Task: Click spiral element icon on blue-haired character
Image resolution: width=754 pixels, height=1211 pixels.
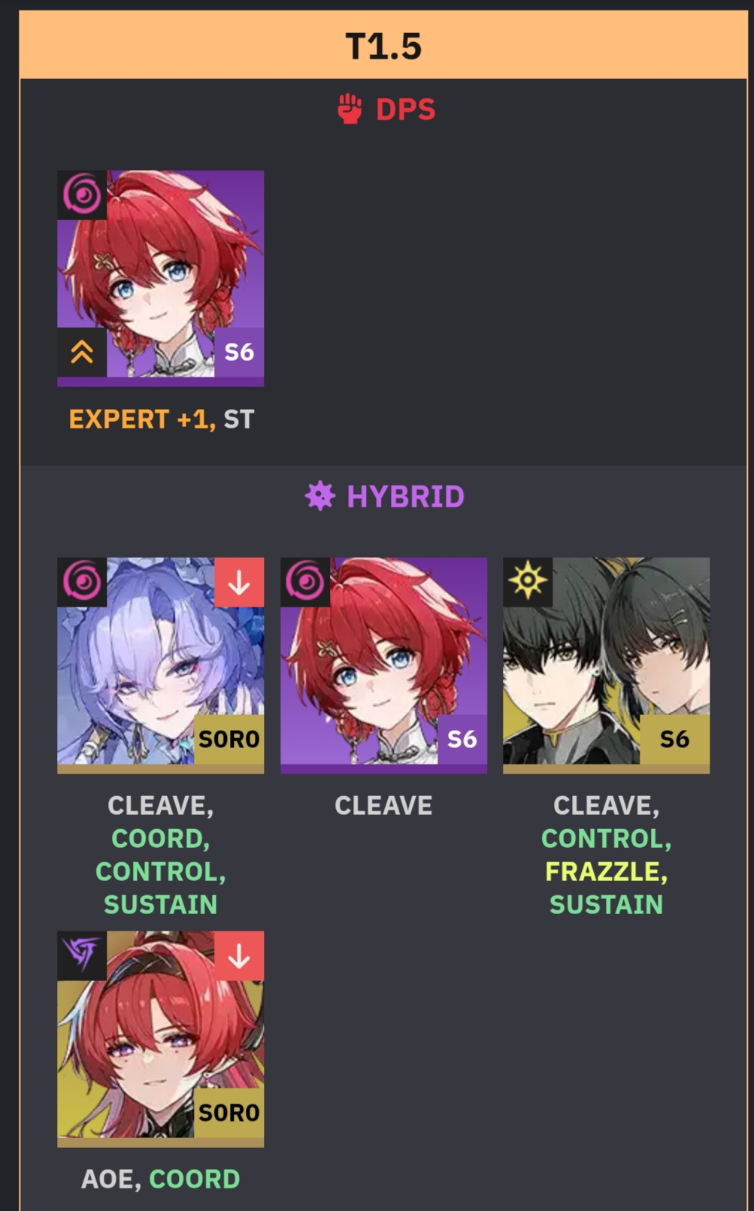Action: [x=82, y=582]
